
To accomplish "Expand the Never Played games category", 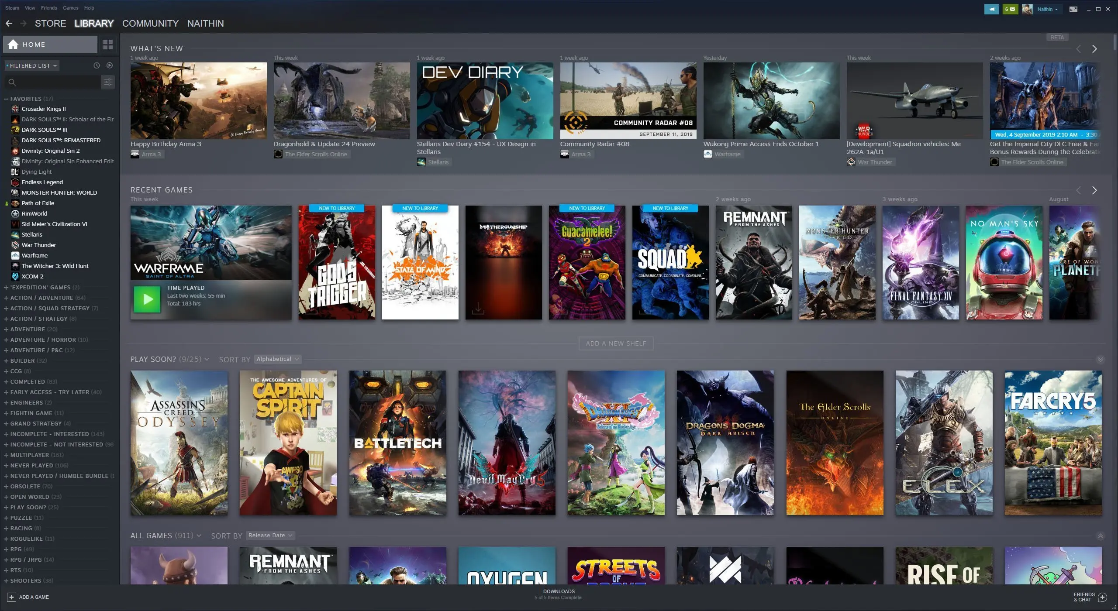I will click(x=6, y=464).
